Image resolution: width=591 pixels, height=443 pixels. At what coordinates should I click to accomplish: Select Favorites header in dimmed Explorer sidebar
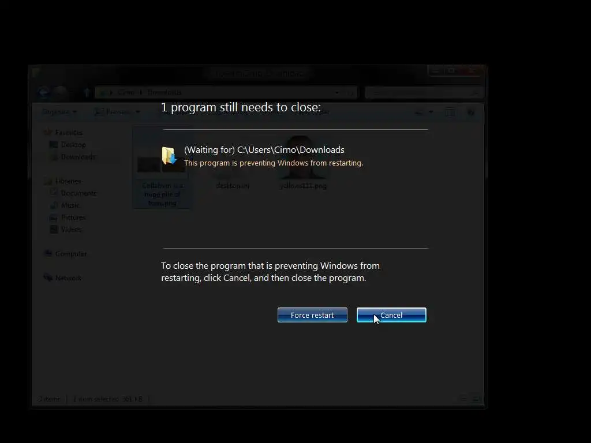pyautogui.click(x=63, y=132)
